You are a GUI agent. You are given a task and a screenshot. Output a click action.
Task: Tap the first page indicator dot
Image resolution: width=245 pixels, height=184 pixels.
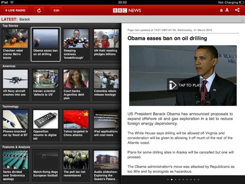168,179
